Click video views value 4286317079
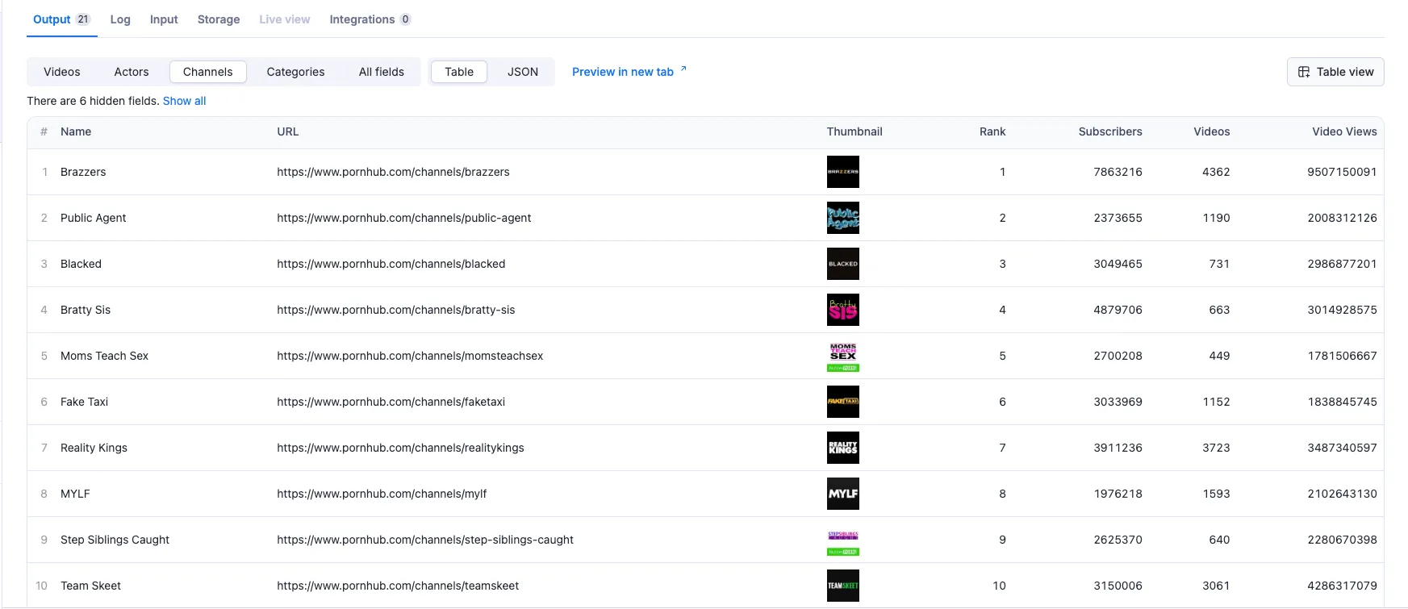1408x609 pixels. tap(1342, 586)
